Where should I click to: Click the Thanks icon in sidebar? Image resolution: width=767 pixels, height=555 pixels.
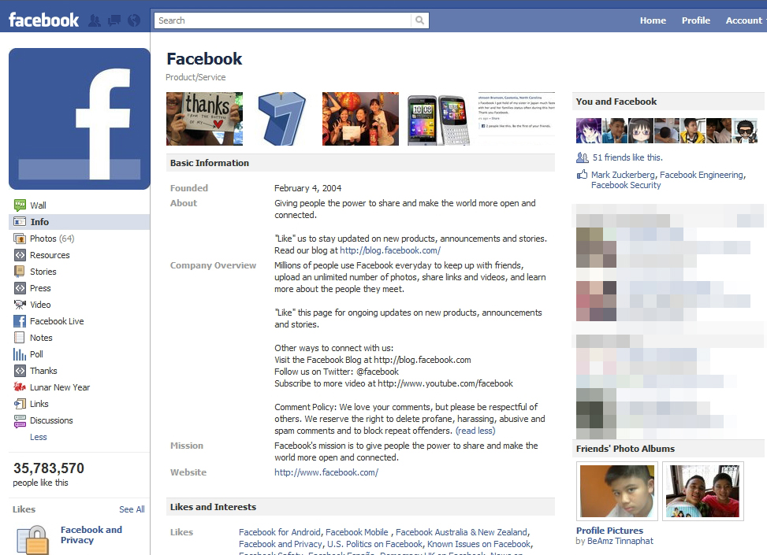(20, 371)
